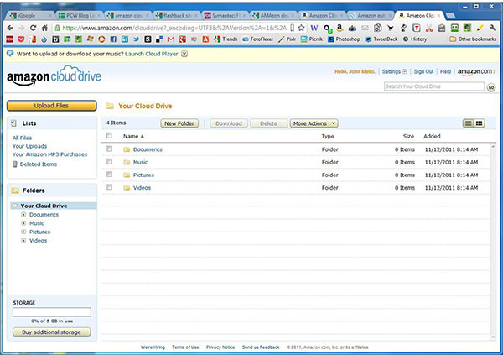The height and width of the screenshot is (355, 503).
Task: Click the browser address bar URL
Action: 174,28
